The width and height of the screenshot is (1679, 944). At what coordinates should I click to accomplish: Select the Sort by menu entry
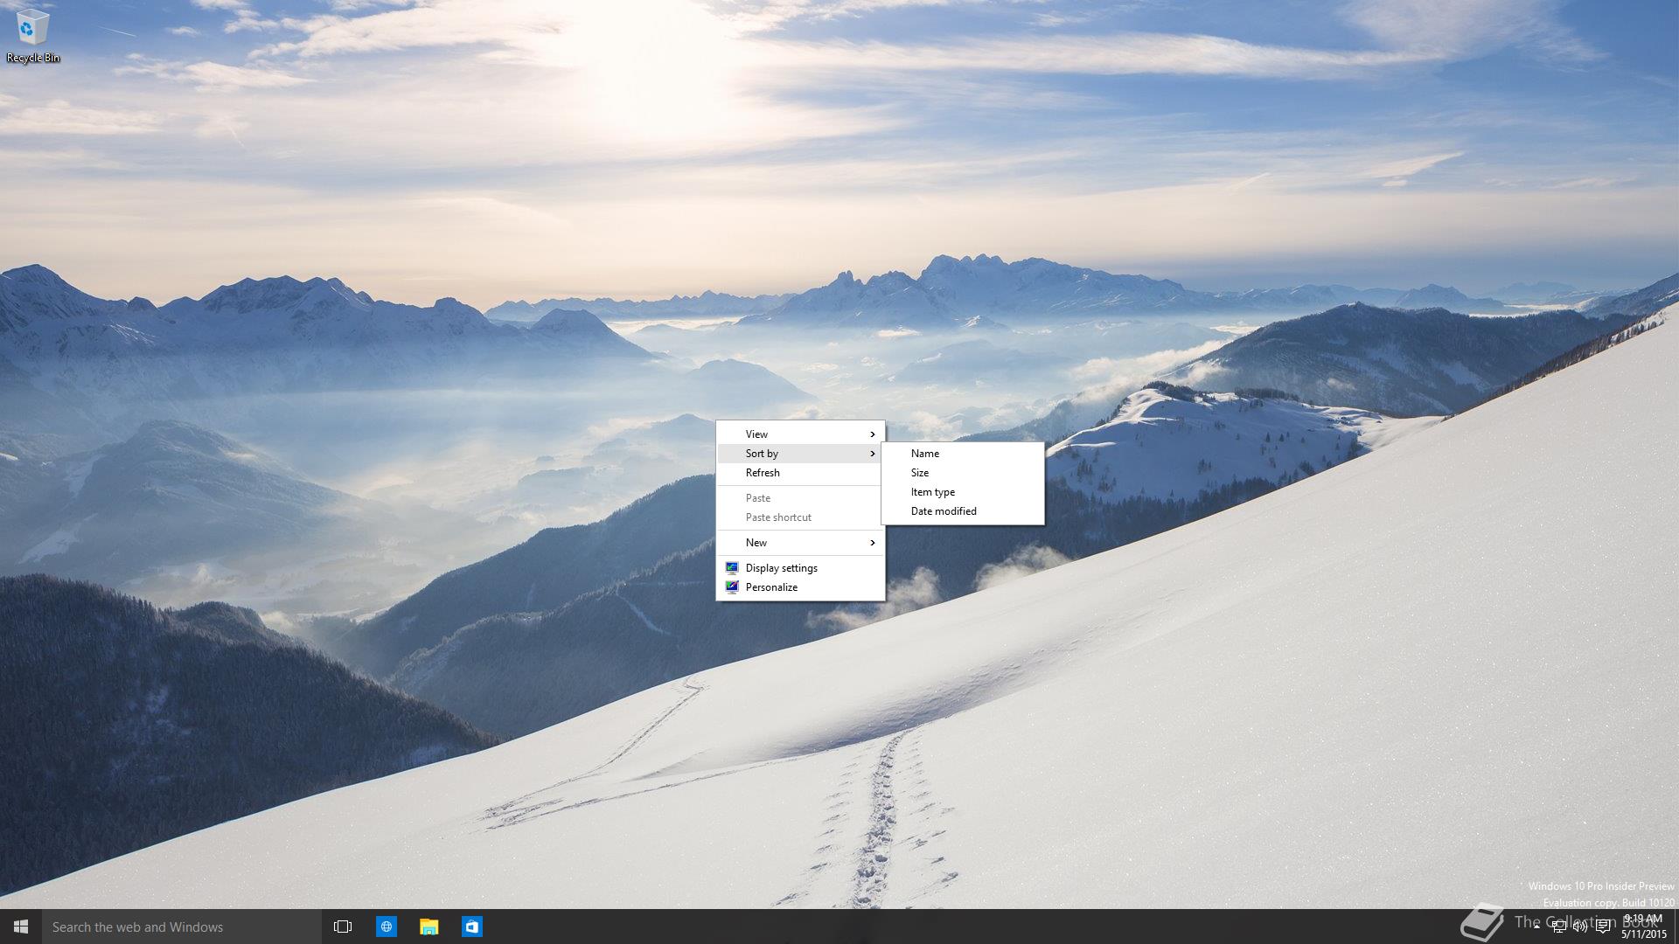(x=800, y=454)
